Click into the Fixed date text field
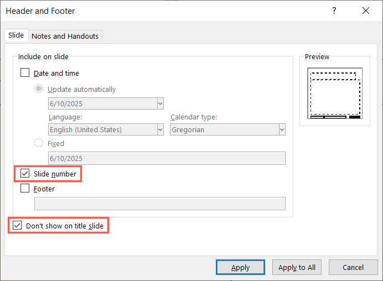Viewport: 383px width, 281px height. tap(167, 158)
